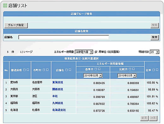The height and width of the screenshot is (124, 164).
Task: Open 比較月 2010年03月 dropdown
Action: 127,76
